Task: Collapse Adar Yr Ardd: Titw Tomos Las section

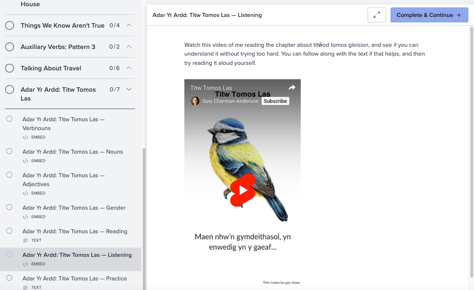Action: (x=129, y=90)
